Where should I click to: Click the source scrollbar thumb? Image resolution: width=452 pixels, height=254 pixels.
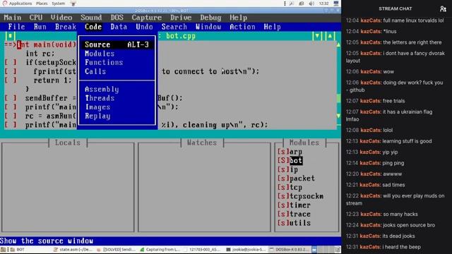click(x=339, y=99)
